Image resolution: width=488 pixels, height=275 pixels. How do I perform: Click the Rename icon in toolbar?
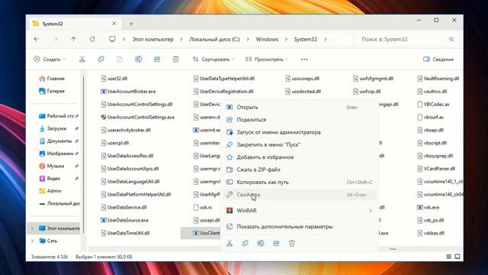pyautogui.click(x=138, y=60)
